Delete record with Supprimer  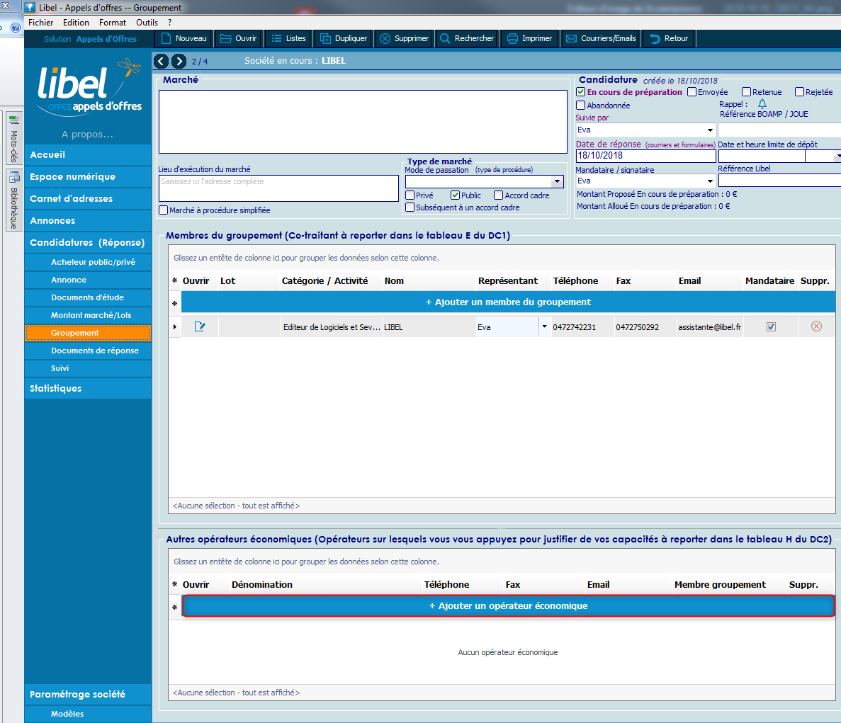point(405,38)
